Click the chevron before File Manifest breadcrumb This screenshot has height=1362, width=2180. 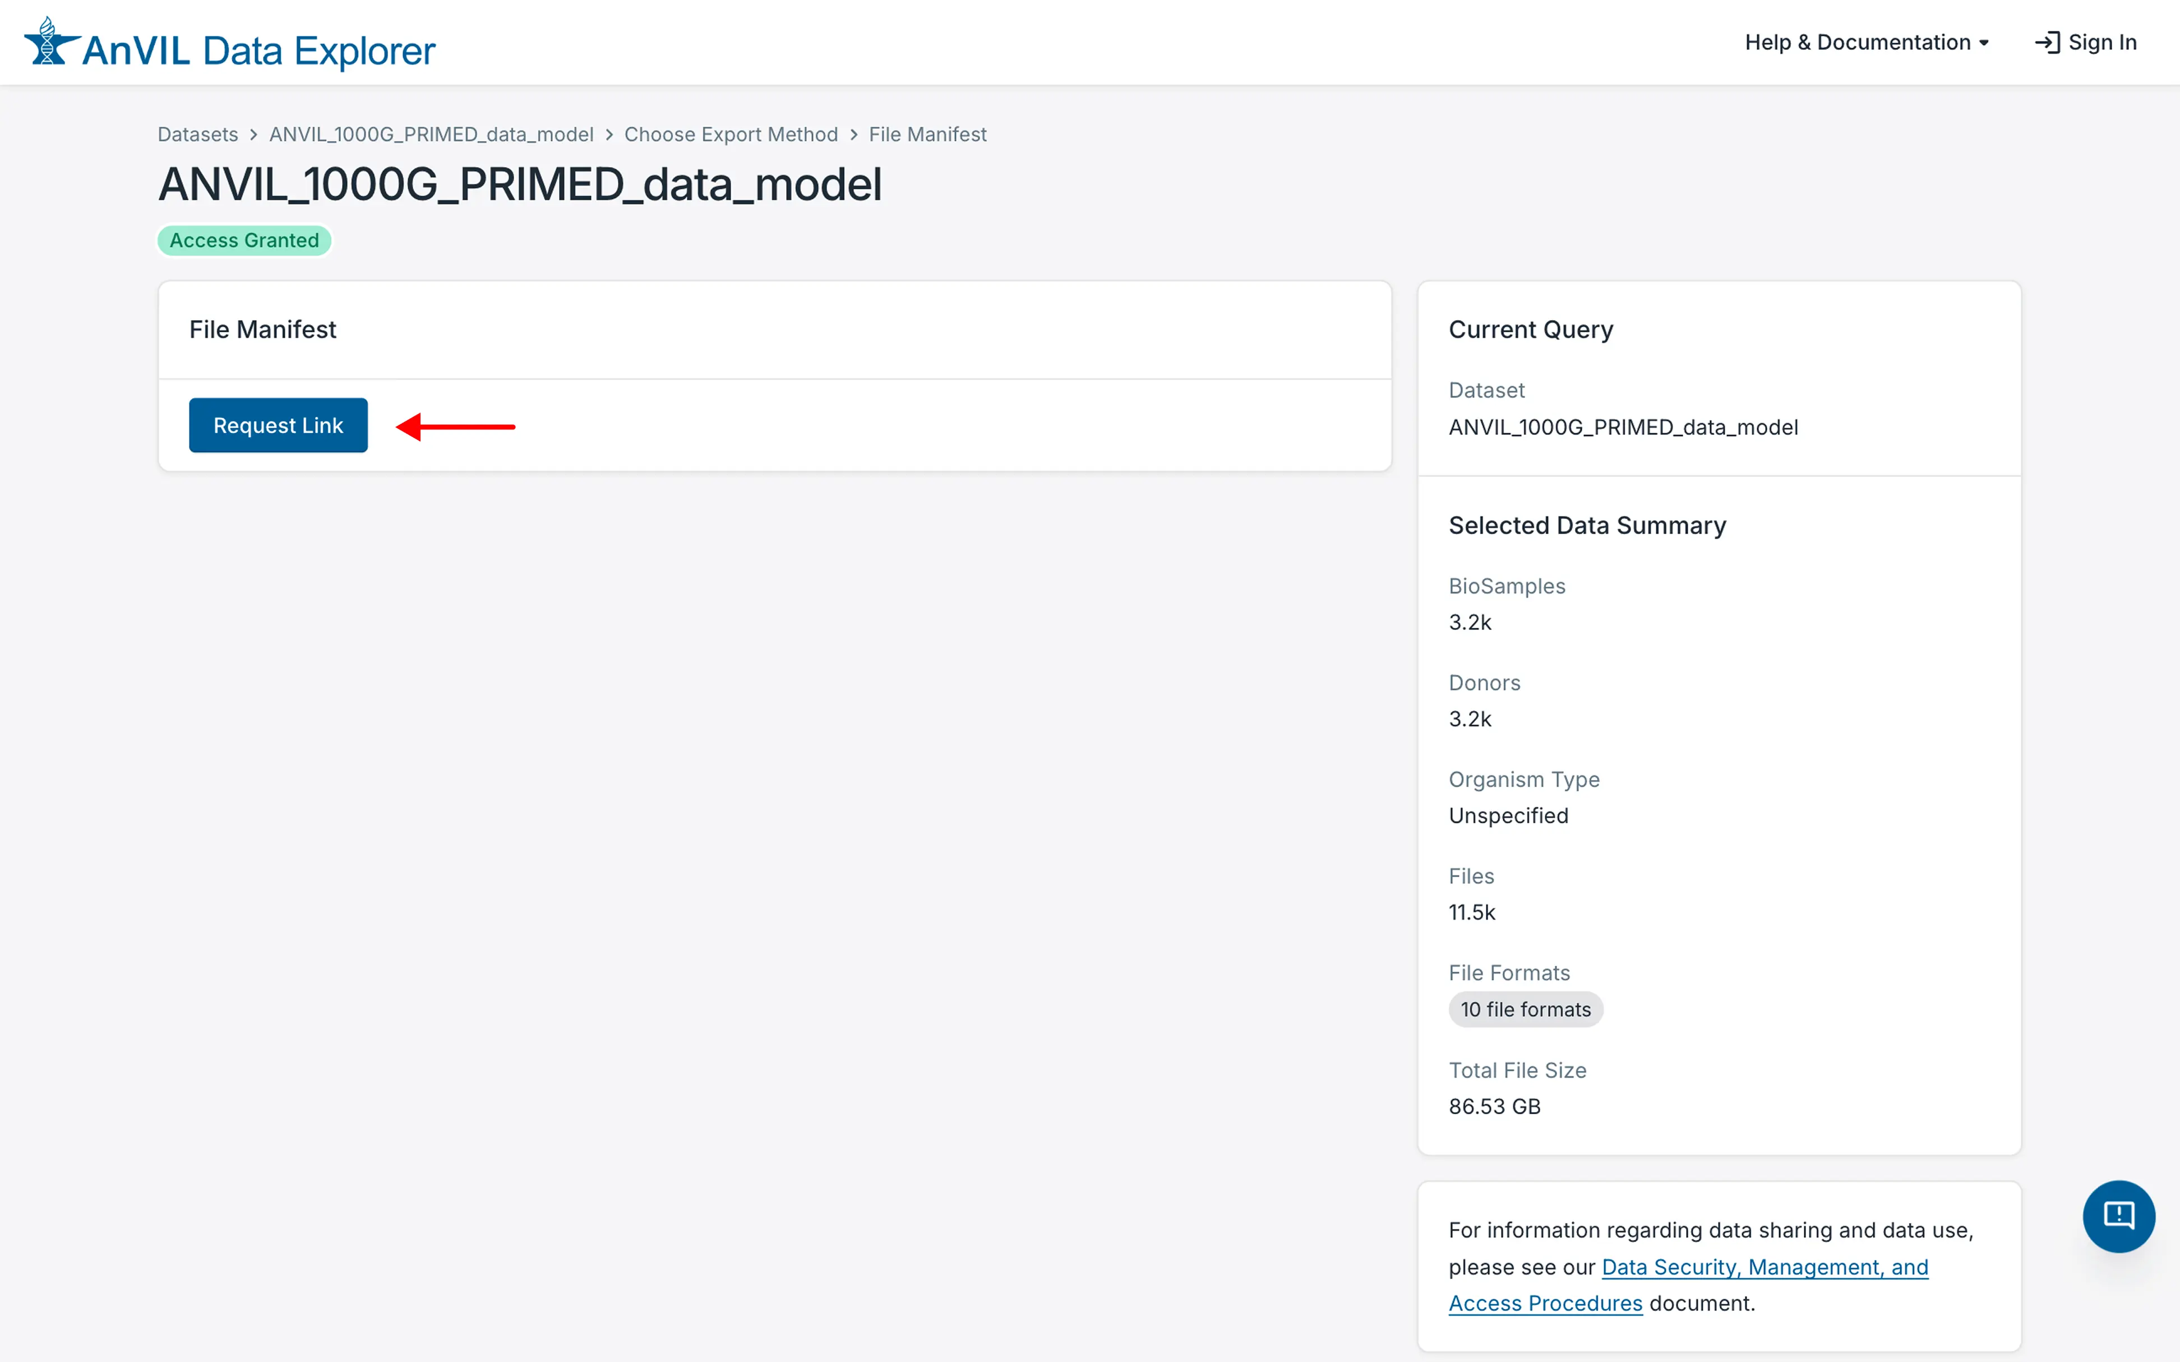pyautogui.click(x=853, y=134)
